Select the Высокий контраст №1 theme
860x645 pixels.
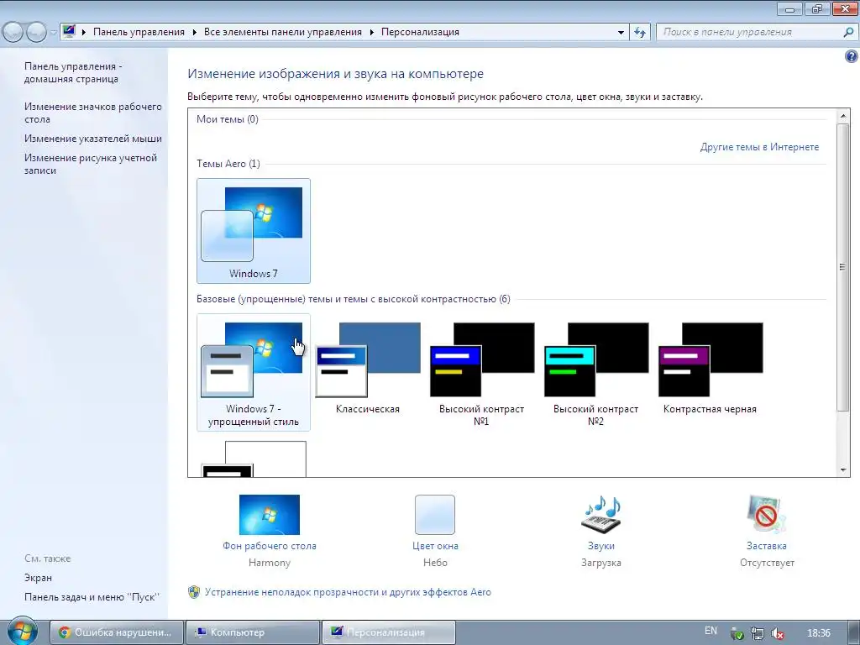point(482,373)
